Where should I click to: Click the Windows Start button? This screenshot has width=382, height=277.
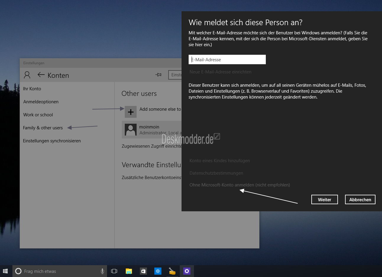click(x=5, y=271)
